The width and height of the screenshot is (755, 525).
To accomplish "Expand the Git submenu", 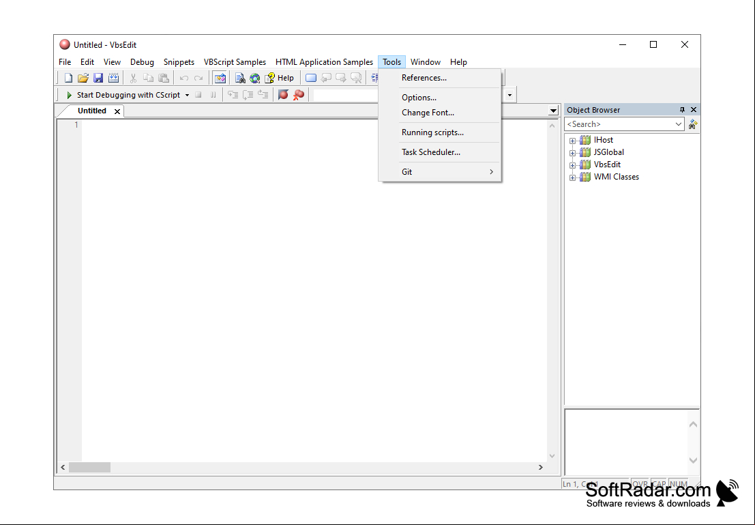I will [440, 171].
